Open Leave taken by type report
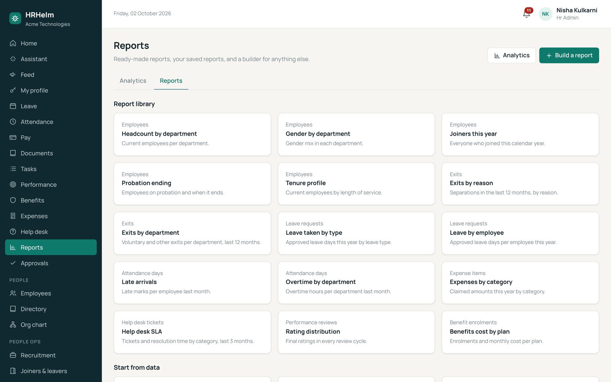 click(356, 233)
